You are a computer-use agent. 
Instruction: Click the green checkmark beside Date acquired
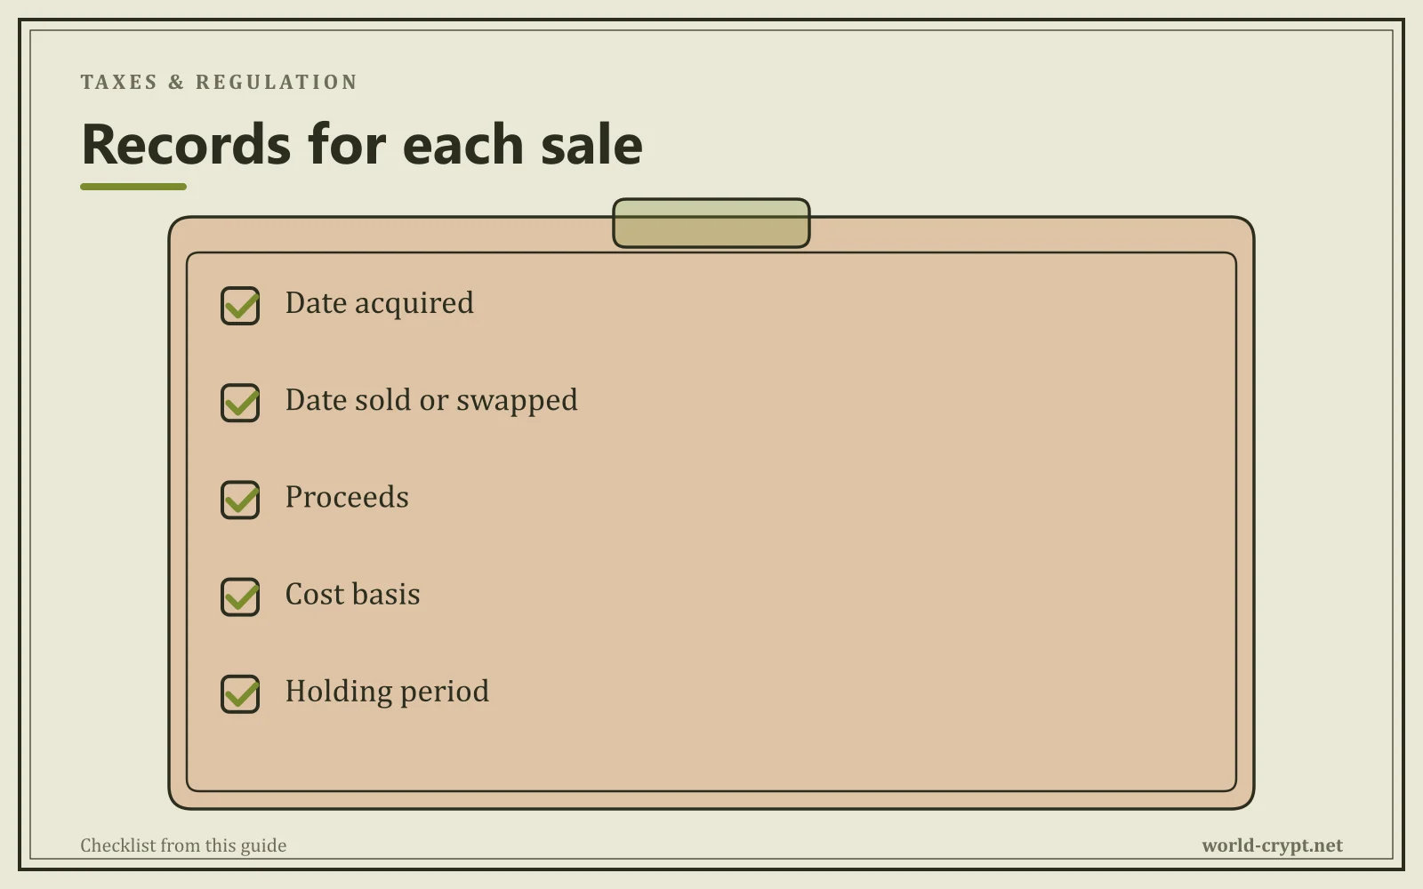tap(242, 305)
